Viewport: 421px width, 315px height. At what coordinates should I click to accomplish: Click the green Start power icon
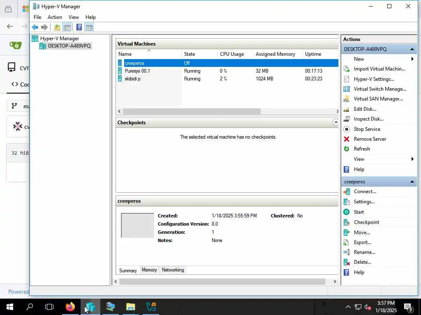[347, 212]
